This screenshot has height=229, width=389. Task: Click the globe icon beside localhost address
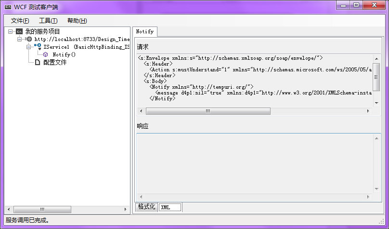coord(29,39)
